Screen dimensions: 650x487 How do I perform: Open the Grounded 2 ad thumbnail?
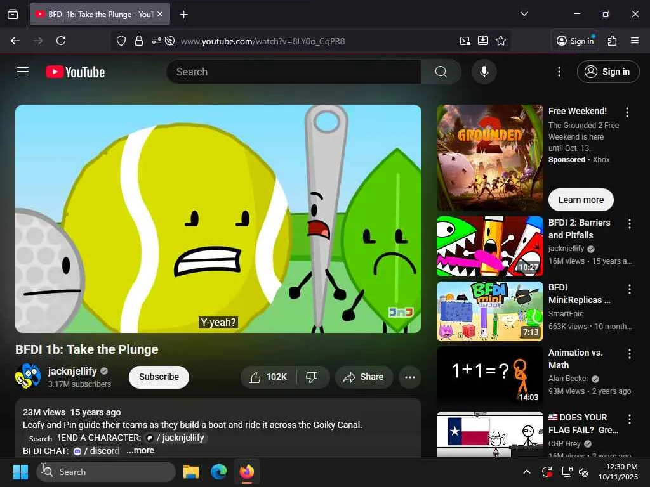pos(490,158)
